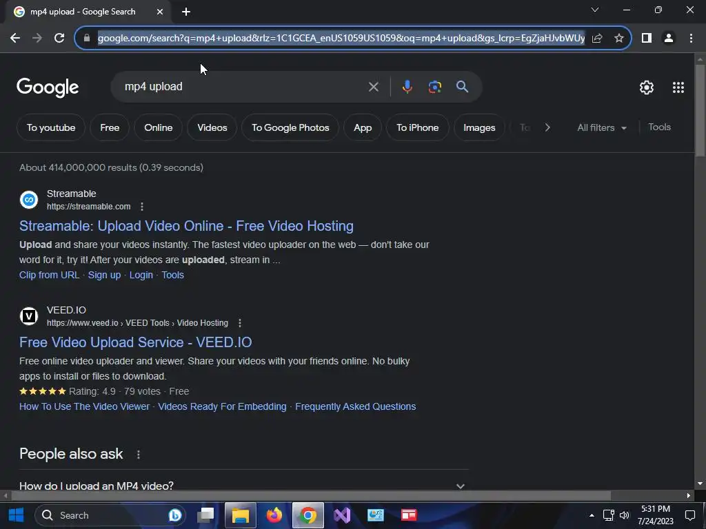Click the Streamable site favicon

point(29,200)
